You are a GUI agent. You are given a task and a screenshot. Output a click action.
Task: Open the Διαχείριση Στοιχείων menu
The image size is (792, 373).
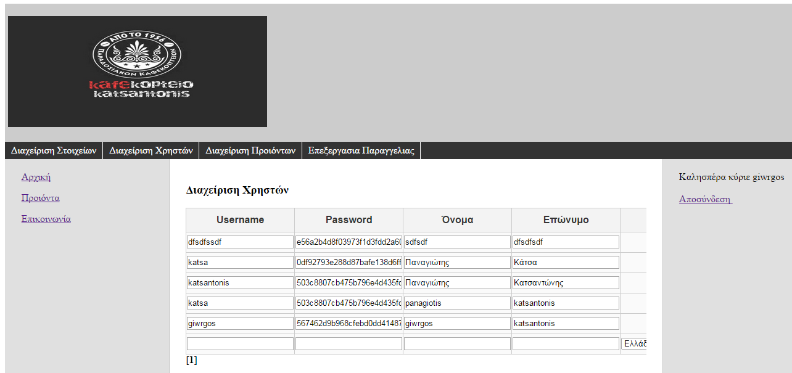click(54, 150)
